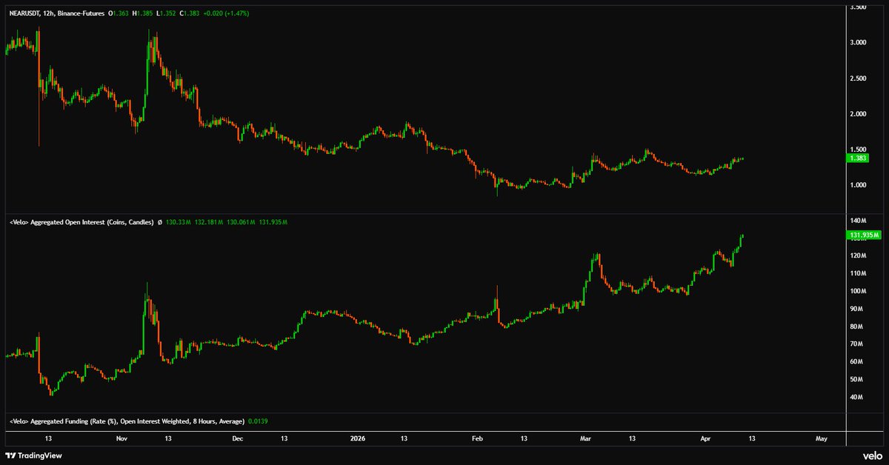Click the 40M open interest axis label
The height and width of the screenshot is (465, 889).
[x=856, y=398]
